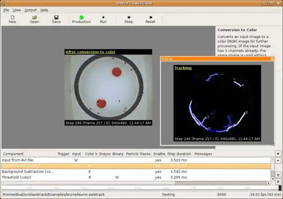This screenshot has height=199, width=283.
Task: Close the floating Display window
Action: click(272, 59)
